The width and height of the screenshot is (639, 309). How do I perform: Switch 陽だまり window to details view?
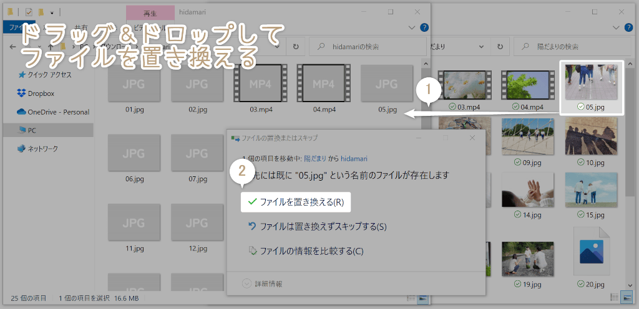[615, 298]
